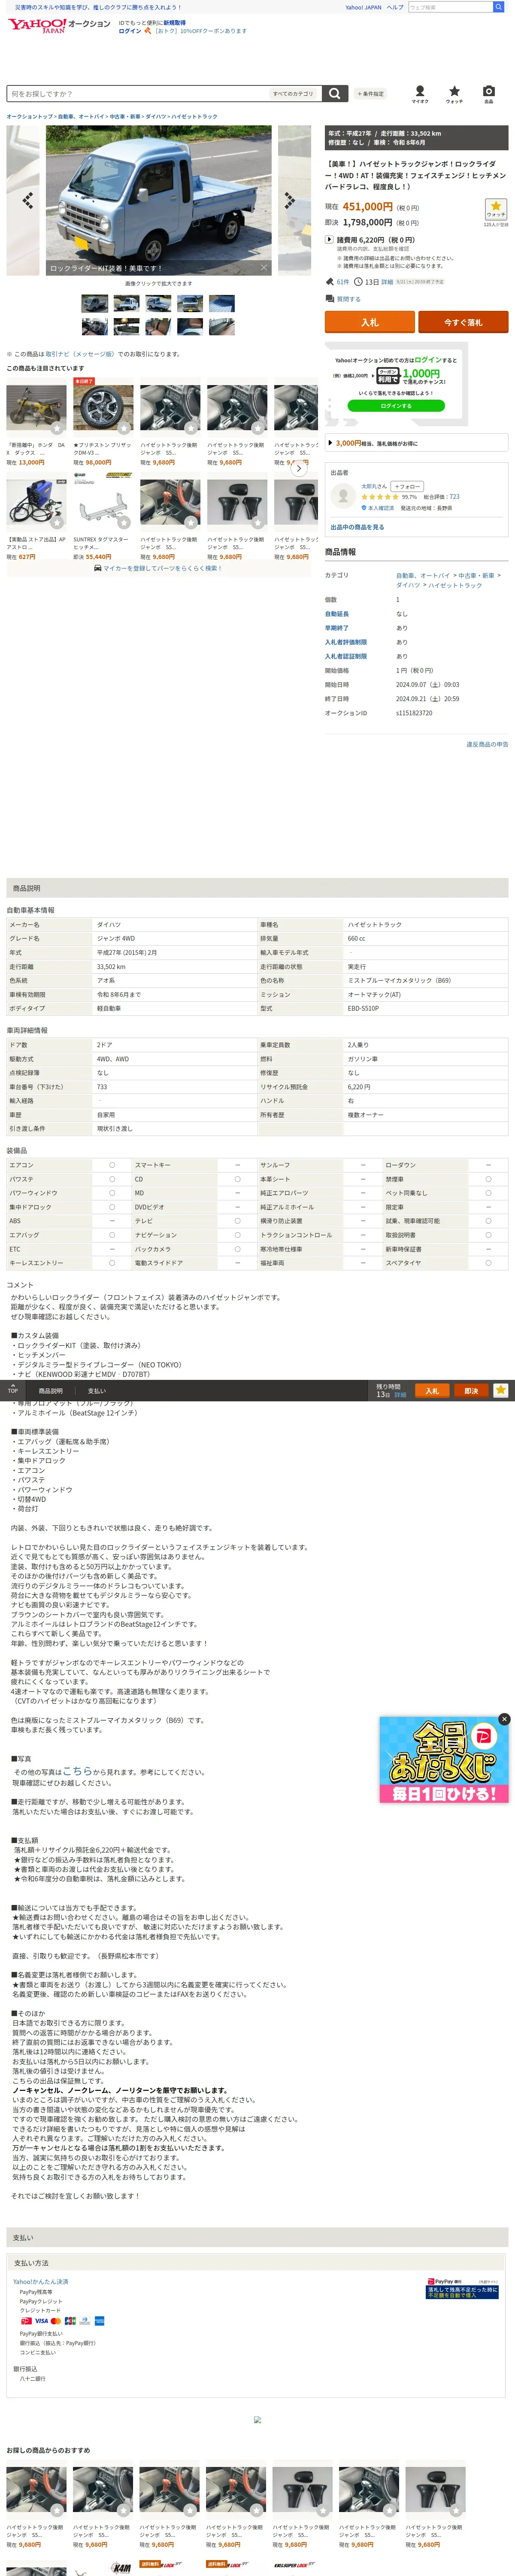
Task: Favorite the ダックス motorcycle listing star
Action: (x=57, y=428)
